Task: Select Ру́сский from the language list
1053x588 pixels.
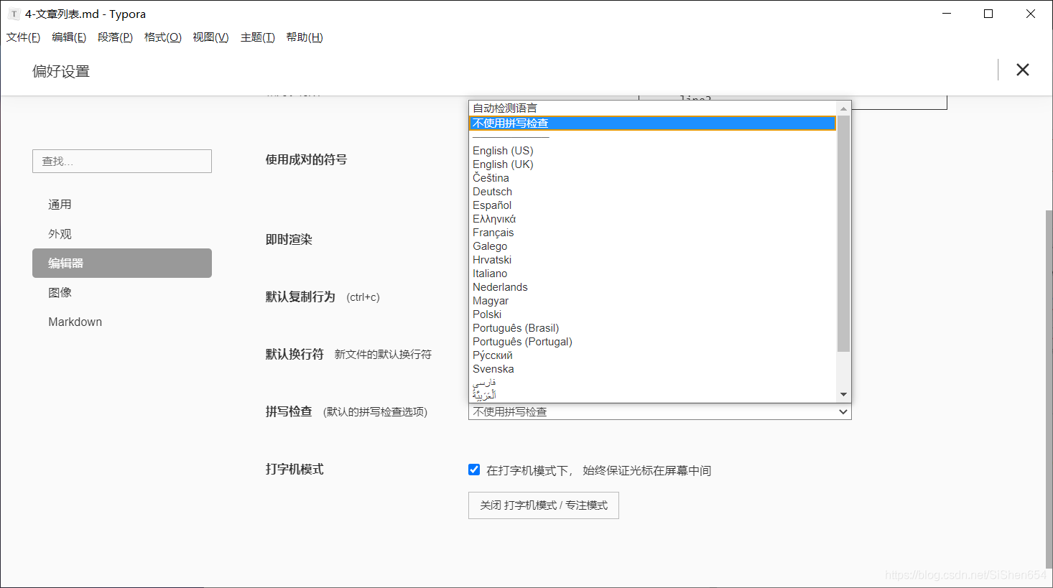Action: (653, 355)
